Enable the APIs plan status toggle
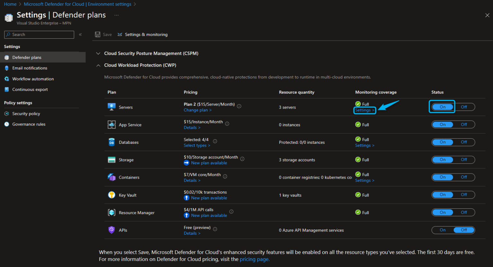Image resolution: width=493 pixels, height=267 pixels. tap(443, 230)
